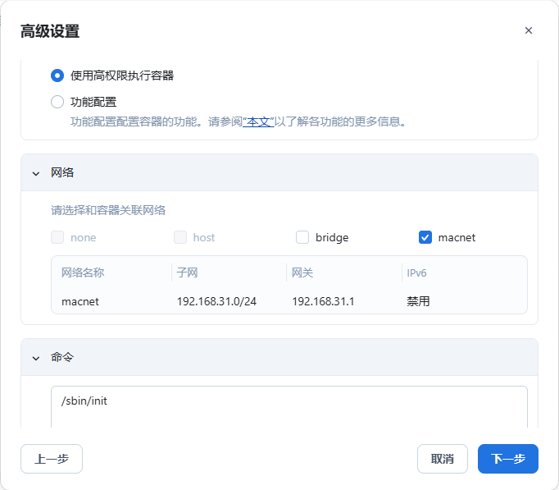Click 请选择和容器关联网络 hint text
The width and height of the screenshot is (559, 490).
tap(108, 210)
